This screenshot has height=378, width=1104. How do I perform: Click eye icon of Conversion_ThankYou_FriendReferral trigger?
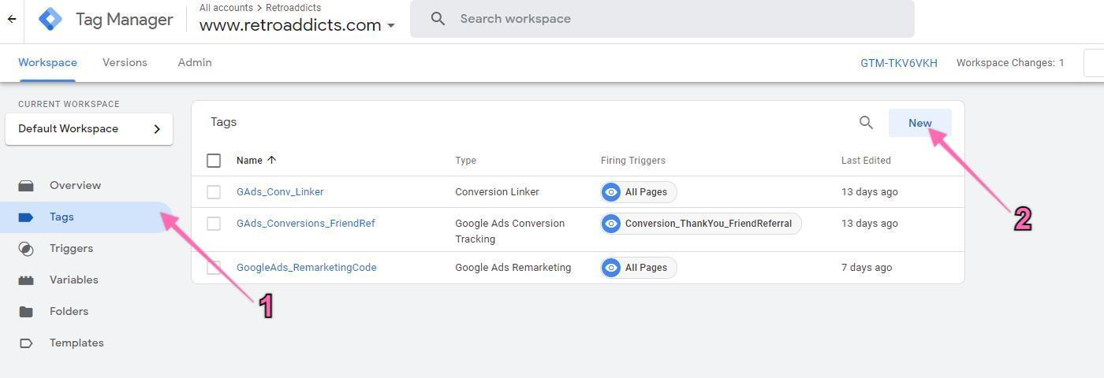coord(611,224)
